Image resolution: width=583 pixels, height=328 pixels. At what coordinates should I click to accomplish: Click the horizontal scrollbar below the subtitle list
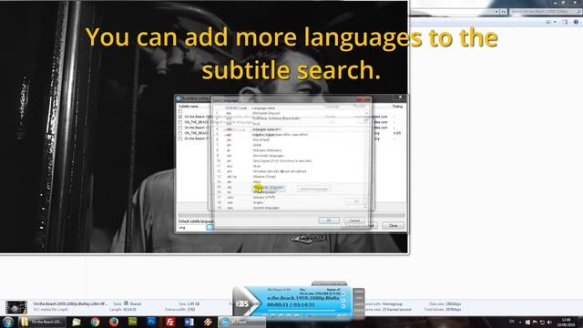291,215
